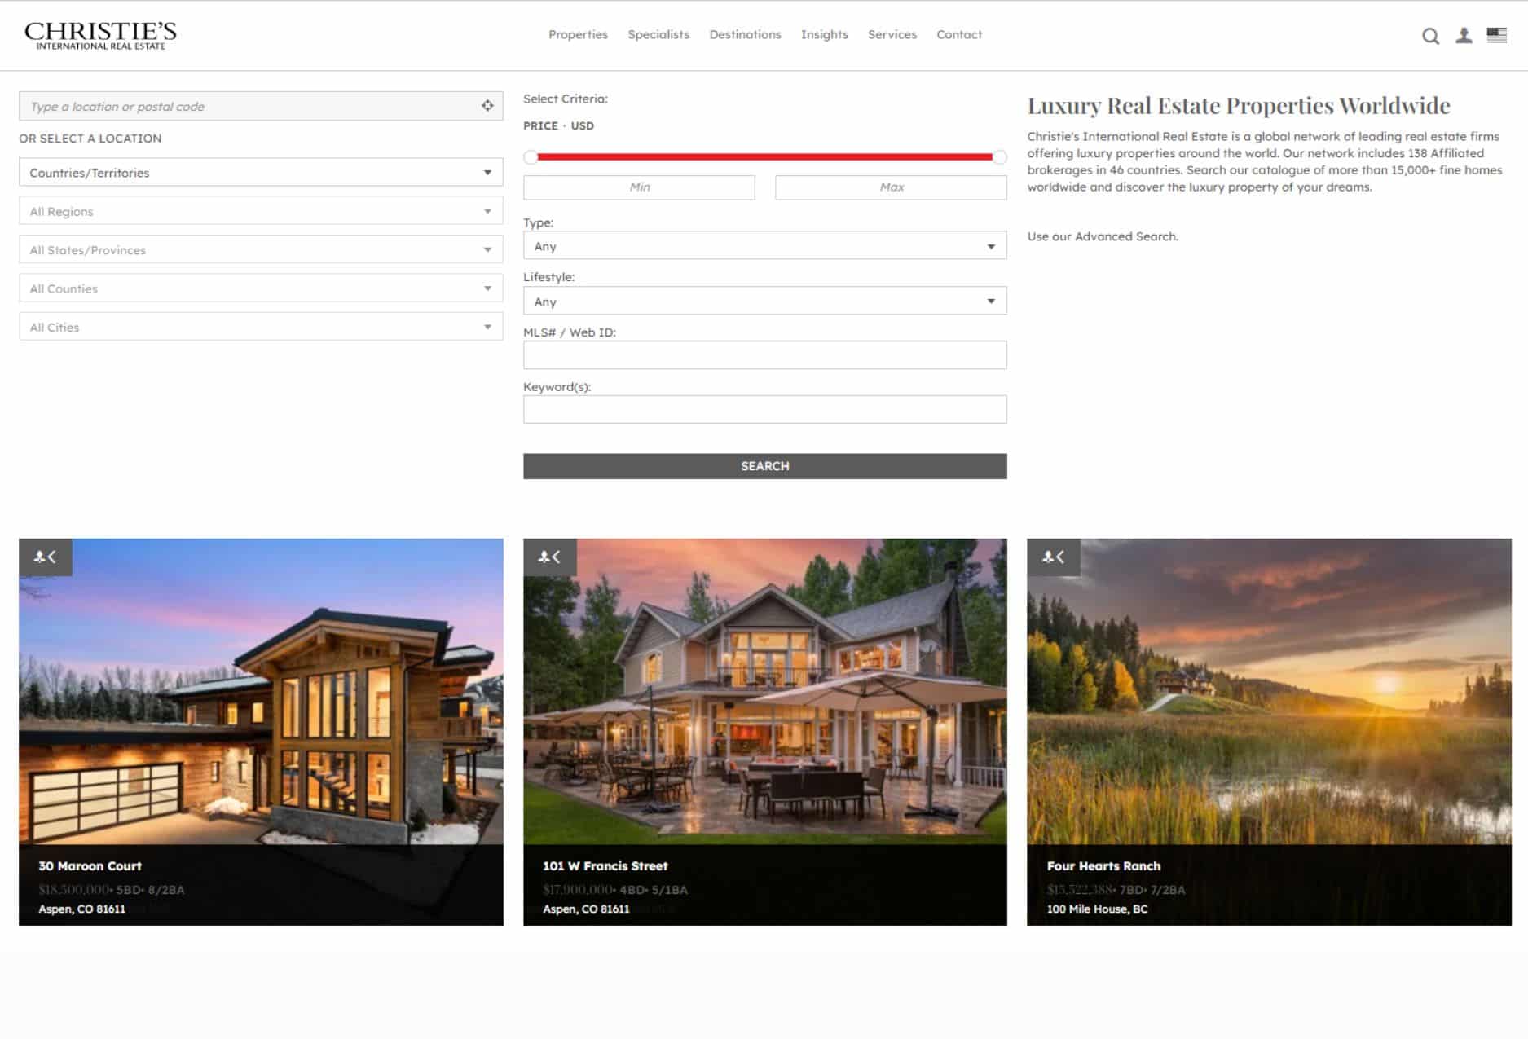Select the Specialists menu item
Image resolution: width=1528 pixels, height=1039 pixels.
pos(658,34)
